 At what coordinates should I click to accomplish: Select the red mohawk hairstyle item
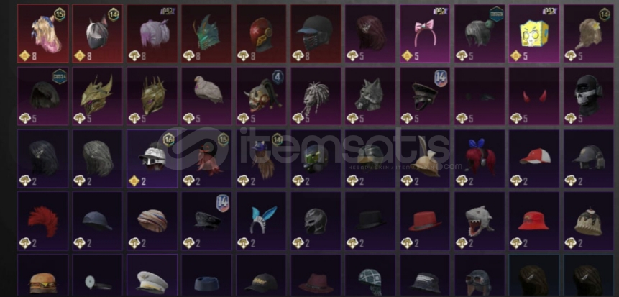(x=42, y=221)
